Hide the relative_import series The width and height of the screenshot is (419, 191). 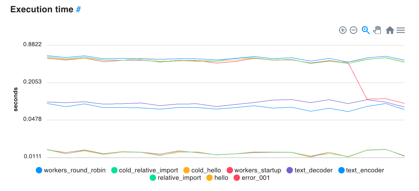(176, 178)
